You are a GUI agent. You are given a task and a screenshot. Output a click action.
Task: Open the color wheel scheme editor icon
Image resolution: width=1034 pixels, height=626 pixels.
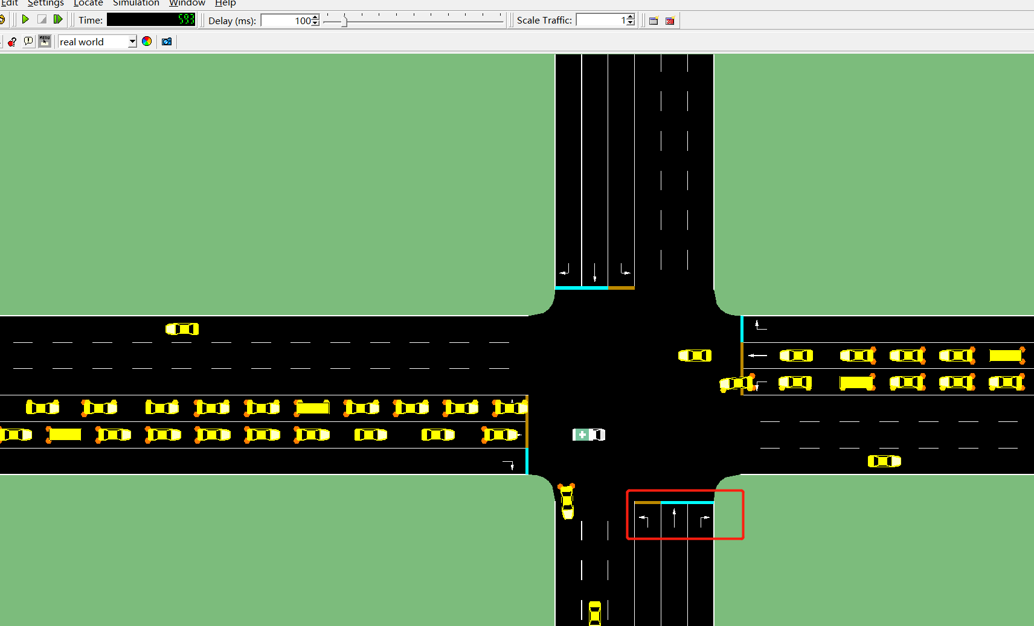click(147, 42)
